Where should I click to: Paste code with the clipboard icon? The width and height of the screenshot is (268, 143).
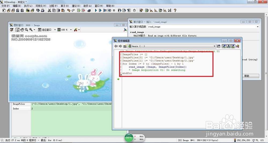point(63,10)
